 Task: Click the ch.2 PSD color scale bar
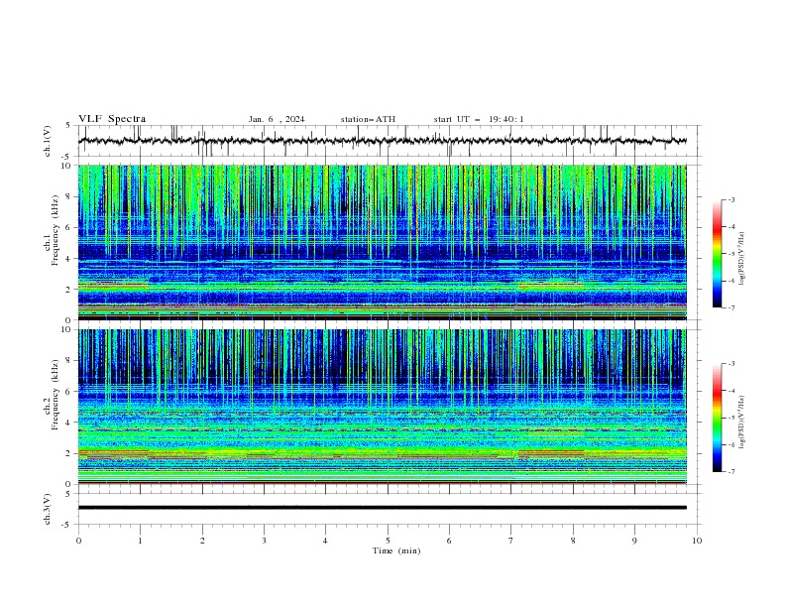[718, 418]
